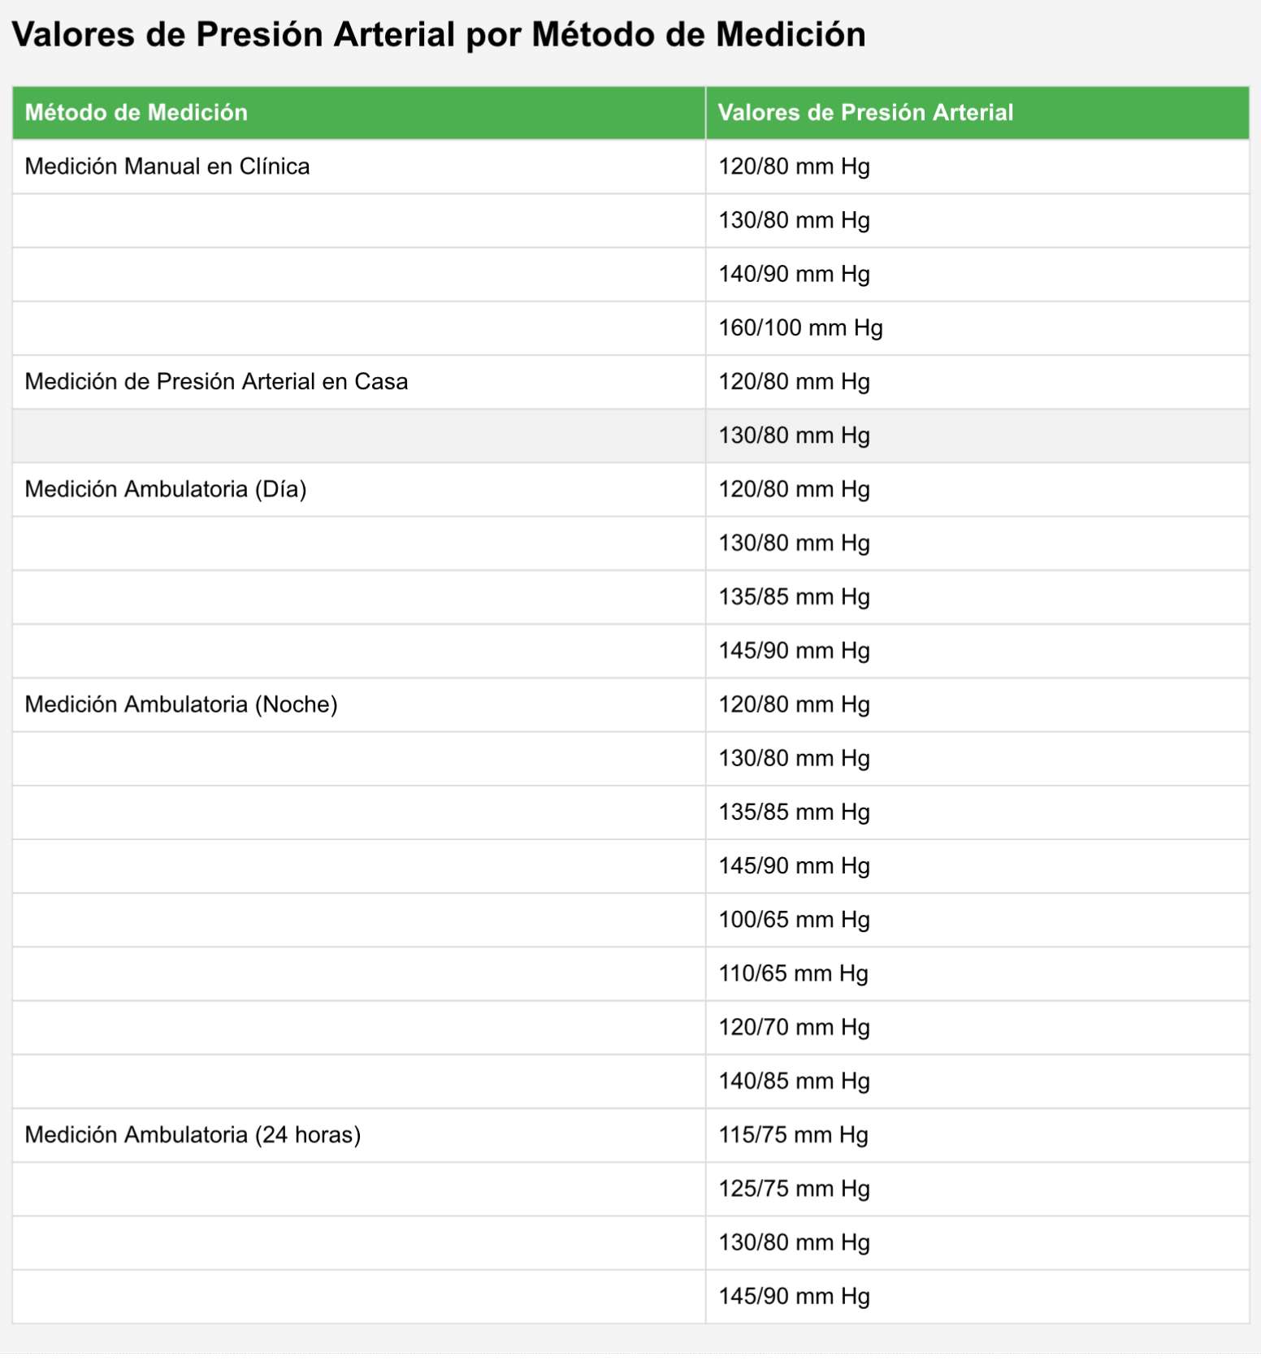Click the Medición Ambulatoria (Día) row label
The width and height of the screenshot is (1261, 1365).
tap(166, 489)
